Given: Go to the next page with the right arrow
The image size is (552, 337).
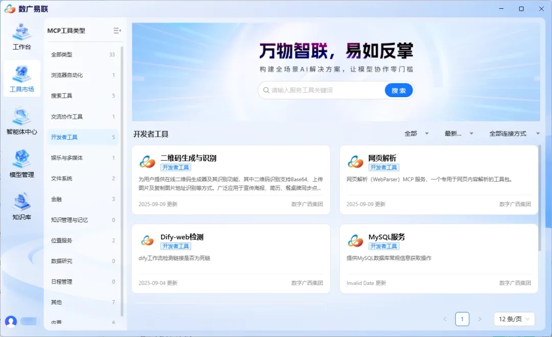Looking at the screenshot, I should [x=480, y=319].
